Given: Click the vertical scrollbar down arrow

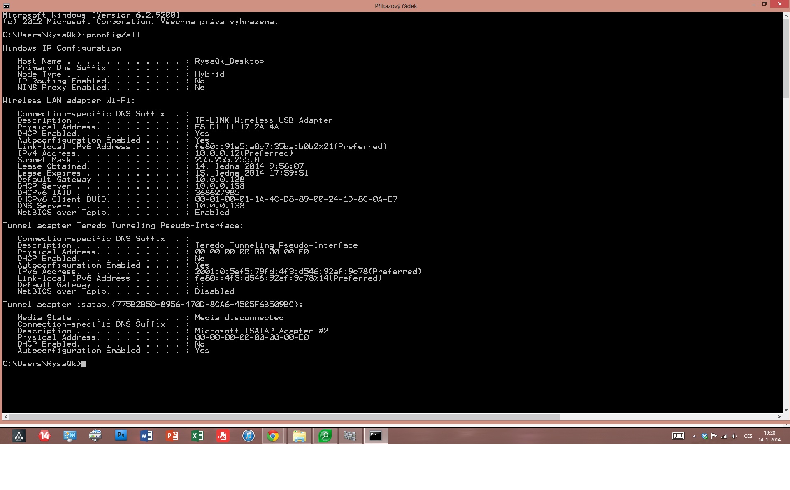Looking at the screenshot, I should click(786, 410).
